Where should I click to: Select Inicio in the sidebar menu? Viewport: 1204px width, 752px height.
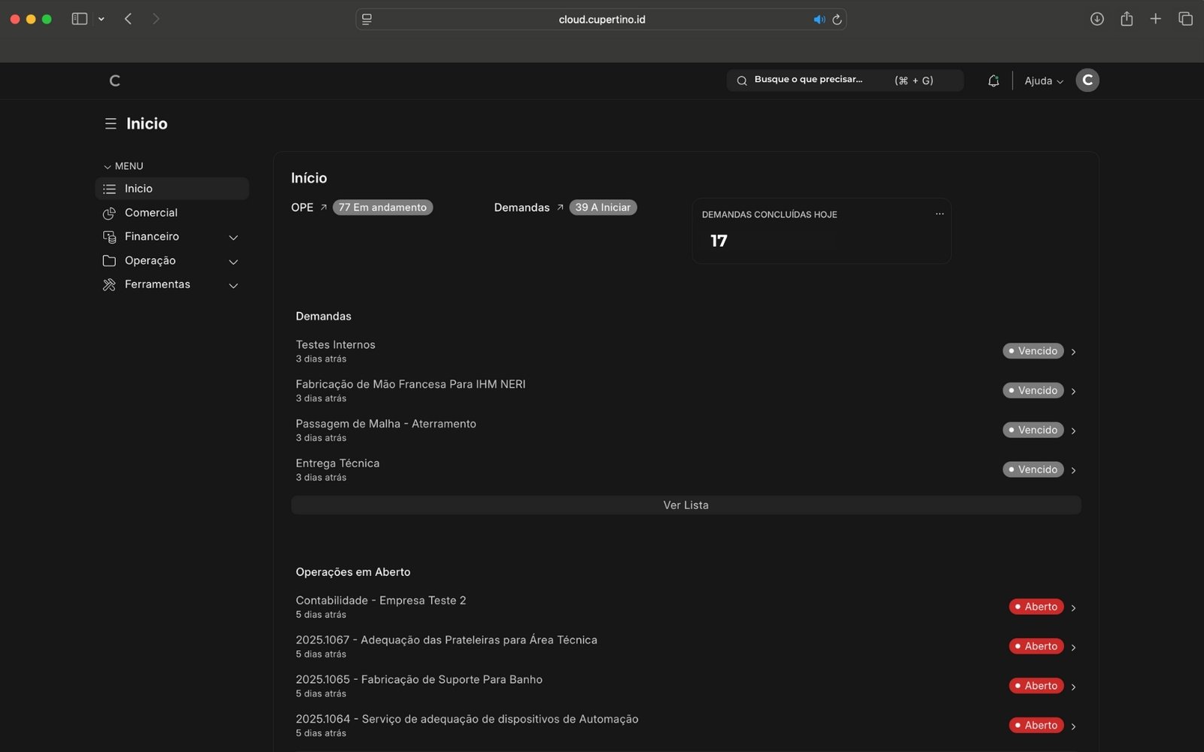click(x=138, y=189)
